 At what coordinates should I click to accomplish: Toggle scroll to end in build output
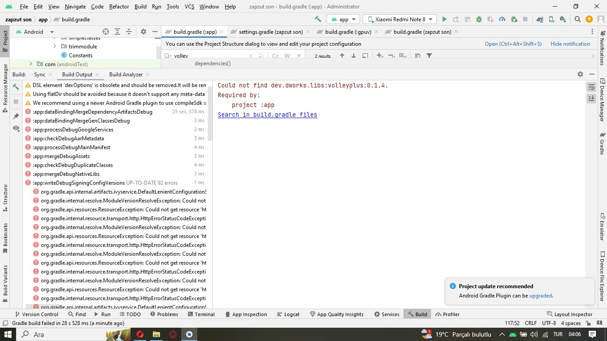(x=591, y=99)
